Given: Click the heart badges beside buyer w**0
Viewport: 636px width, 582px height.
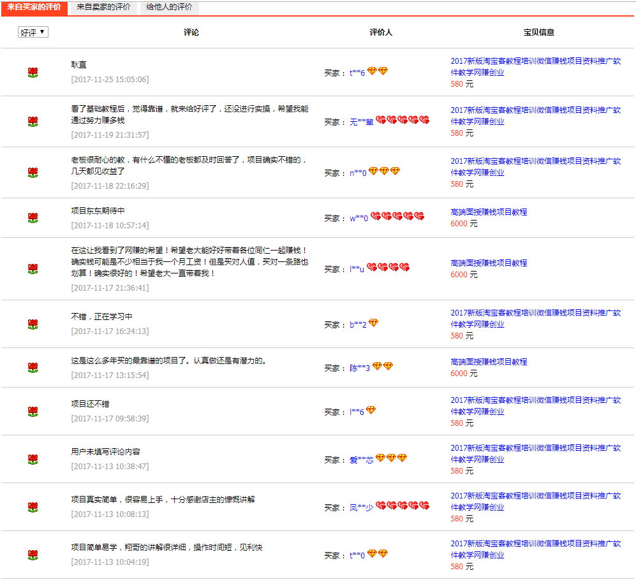Looking at the screenshot, I should 397,217.
